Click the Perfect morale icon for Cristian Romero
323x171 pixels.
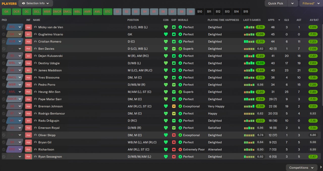tap(180, 41)
